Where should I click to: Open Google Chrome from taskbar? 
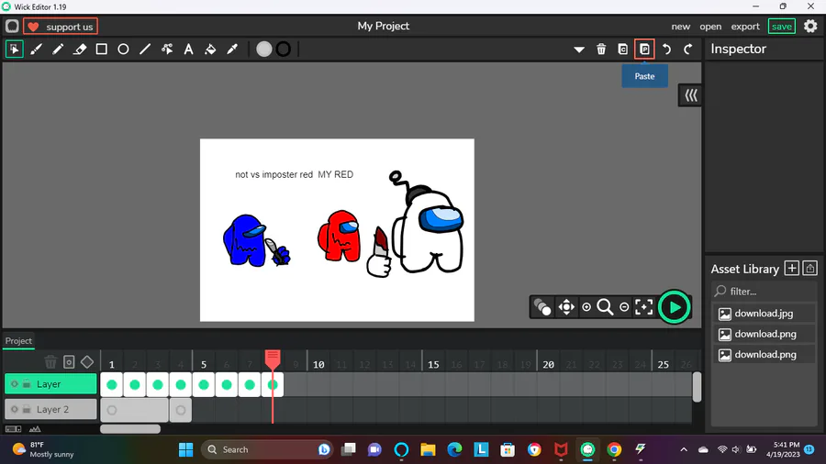(614, 449)
